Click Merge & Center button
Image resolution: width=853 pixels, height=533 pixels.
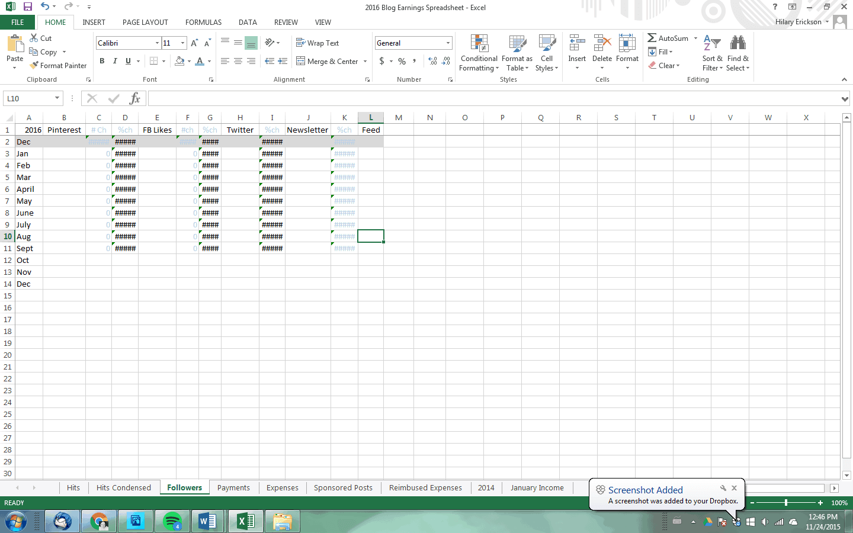click(328, 62)
